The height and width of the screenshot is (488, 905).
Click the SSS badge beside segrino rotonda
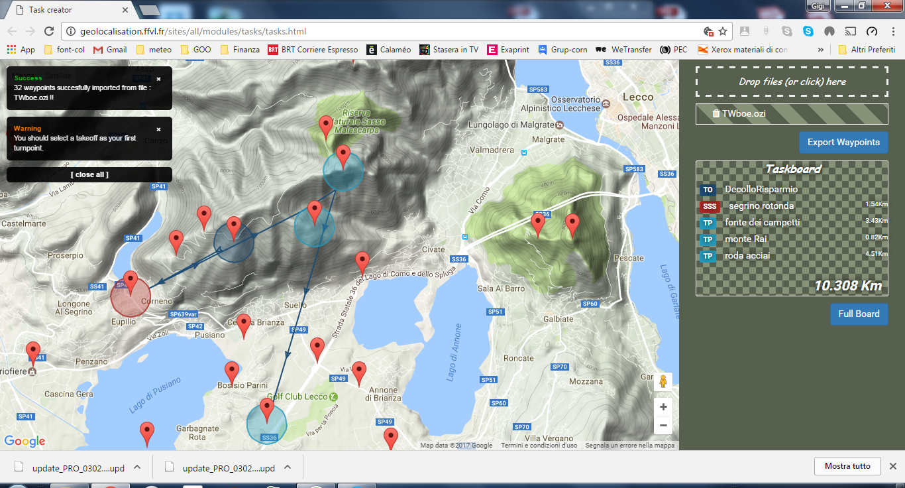710,206
